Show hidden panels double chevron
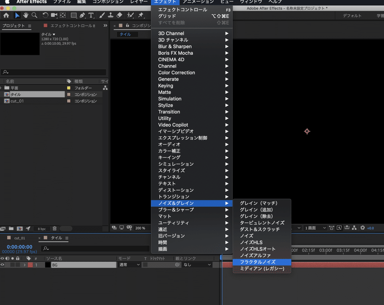This screenshot has height=305, width=384. 105,25
